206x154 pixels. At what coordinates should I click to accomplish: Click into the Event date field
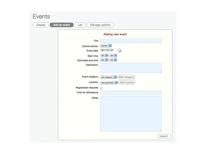[109, 50]
